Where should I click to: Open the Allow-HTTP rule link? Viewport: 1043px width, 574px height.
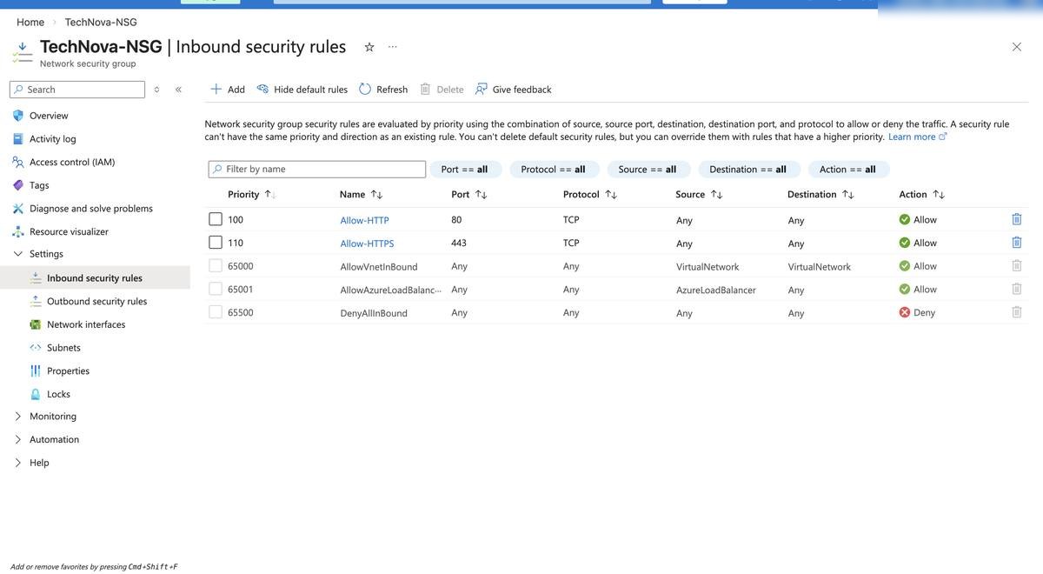(x=364, y=220)
